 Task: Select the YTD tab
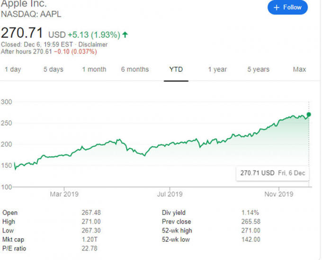tap(176, 69)
